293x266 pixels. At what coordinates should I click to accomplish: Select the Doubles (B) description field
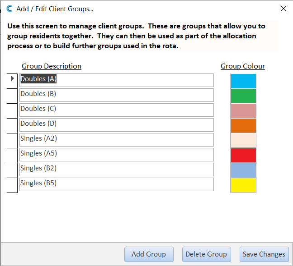pyautogui.click(x=117, y=95)
